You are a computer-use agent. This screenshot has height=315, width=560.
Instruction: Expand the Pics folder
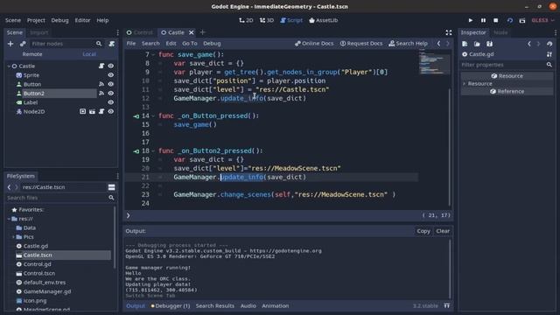14,237
